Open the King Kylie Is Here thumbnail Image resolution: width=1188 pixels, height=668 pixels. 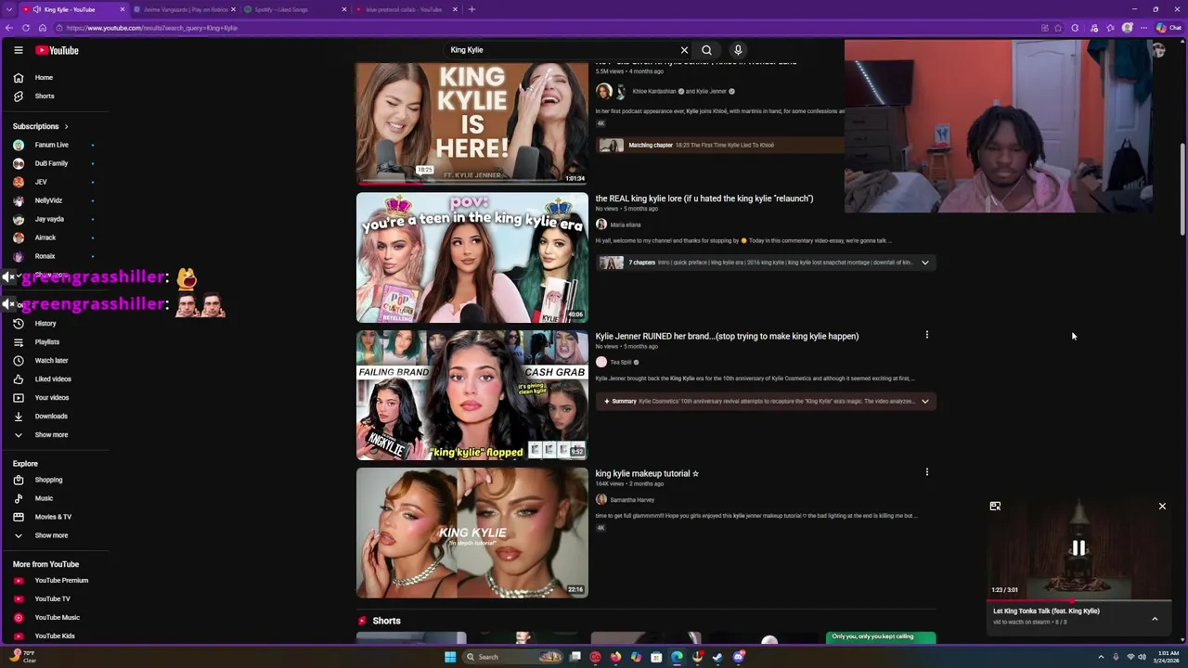coord(471,123)
